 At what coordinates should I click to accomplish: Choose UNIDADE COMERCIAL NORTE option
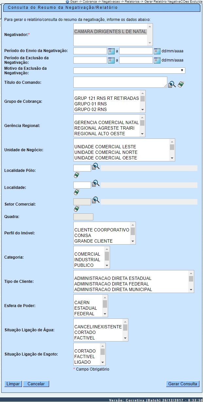click(106, 153)
